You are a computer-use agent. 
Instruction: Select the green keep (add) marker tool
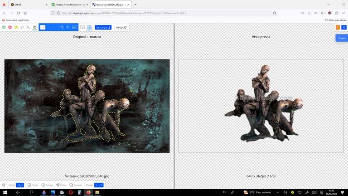[4, 27]
